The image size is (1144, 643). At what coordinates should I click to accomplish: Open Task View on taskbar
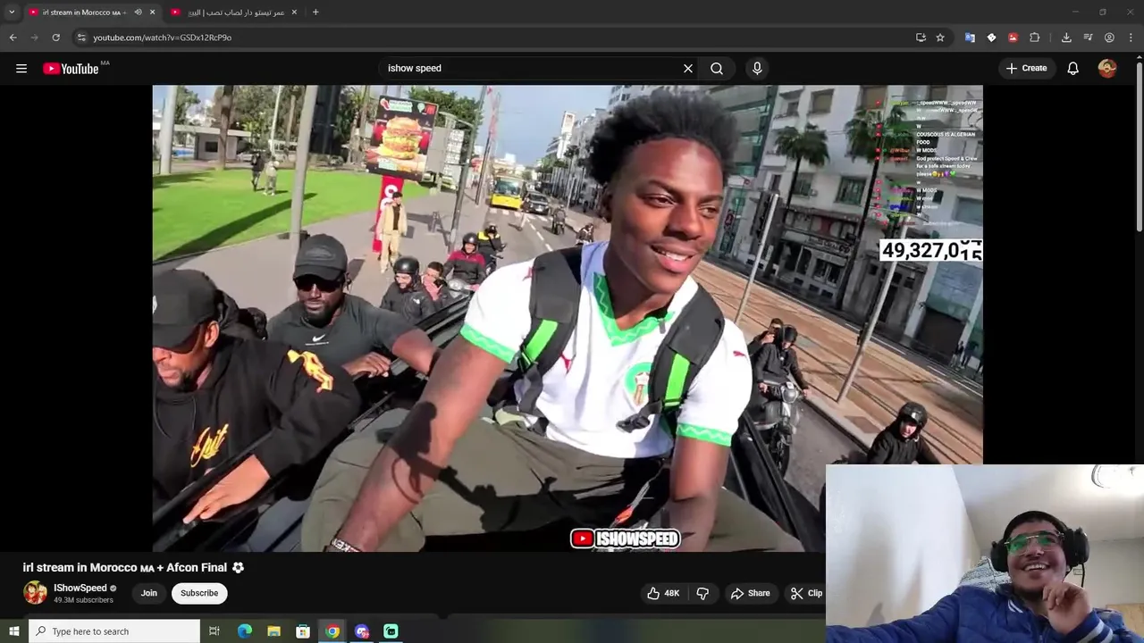[214, 631]
